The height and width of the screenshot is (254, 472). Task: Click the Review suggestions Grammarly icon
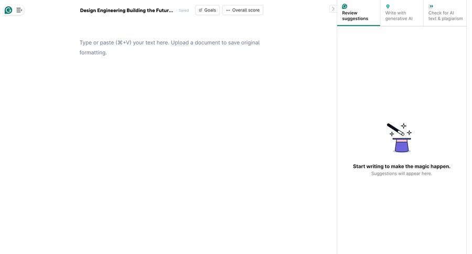tap(345, 6)
